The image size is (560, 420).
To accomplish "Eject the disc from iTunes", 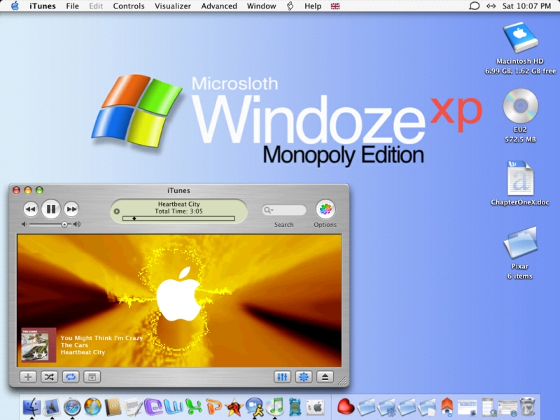I will click(x=325, y=377).
